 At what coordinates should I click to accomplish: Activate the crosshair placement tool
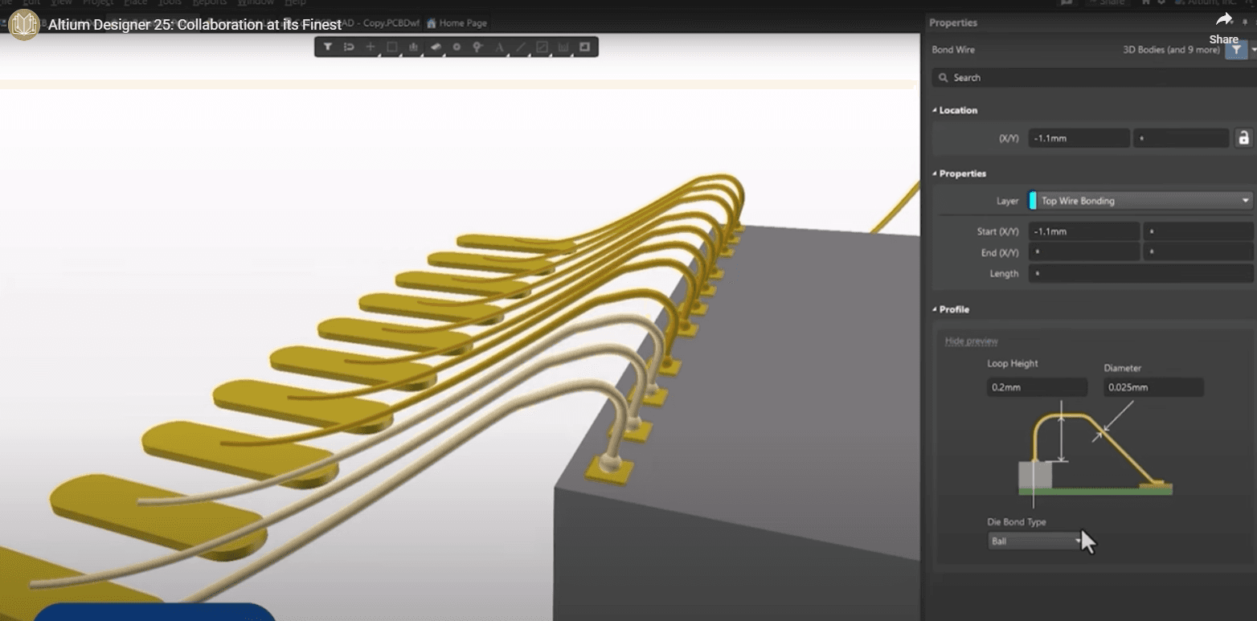point(370,47)
